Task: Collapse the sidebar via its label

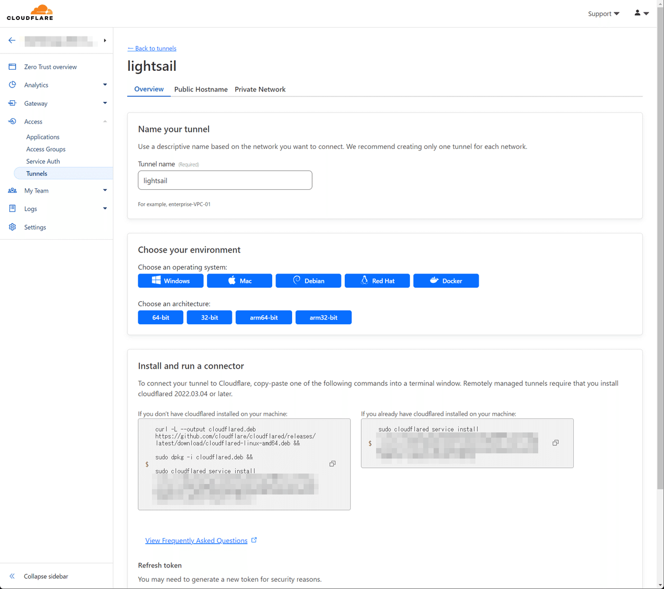Action: click(x=46, y=576)
